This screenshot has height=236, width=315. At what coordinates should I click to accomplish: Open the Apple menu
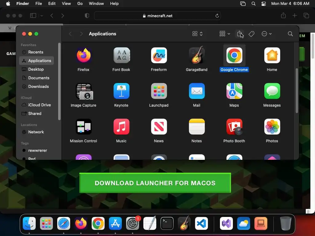click(x=8, y=4)
